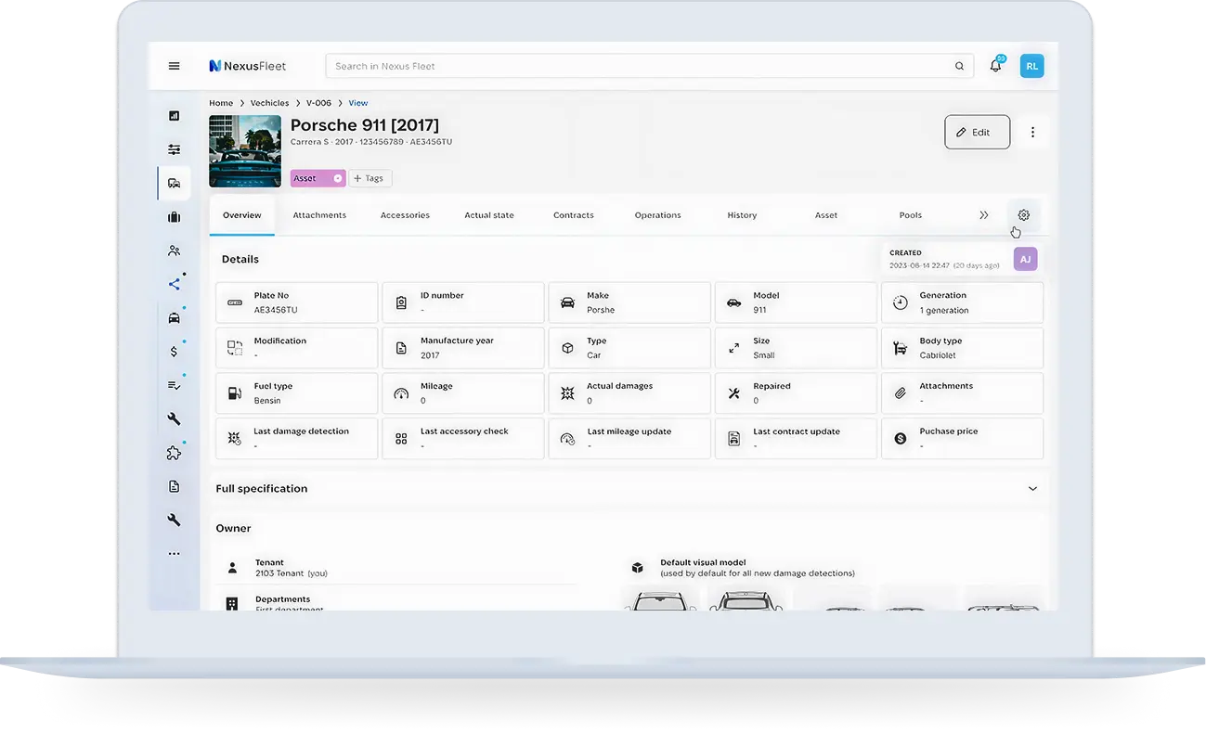This screenshot has width=1206, height=733.
Task: Open the sliders filter icon in sidebar
Action: (174, 149)
